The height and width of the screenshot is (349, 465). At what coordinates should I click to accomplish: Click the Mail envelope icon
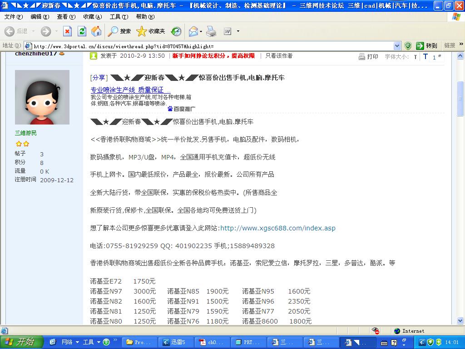(x=193, y=31)
